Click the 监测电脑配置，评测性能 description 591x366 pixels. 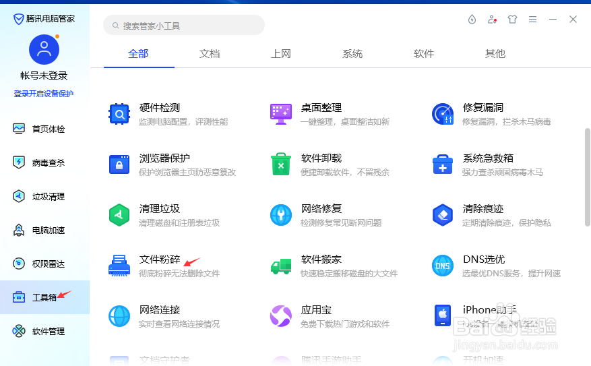point(183,122)
